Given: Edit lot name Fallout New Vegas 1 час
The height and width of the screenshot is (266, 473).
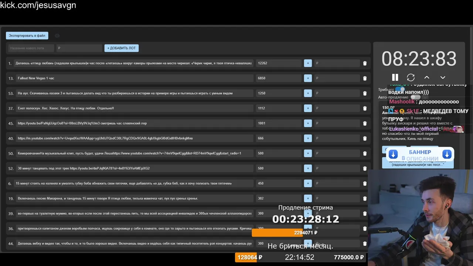Looking at the screenshot, I should pos(135,78).
